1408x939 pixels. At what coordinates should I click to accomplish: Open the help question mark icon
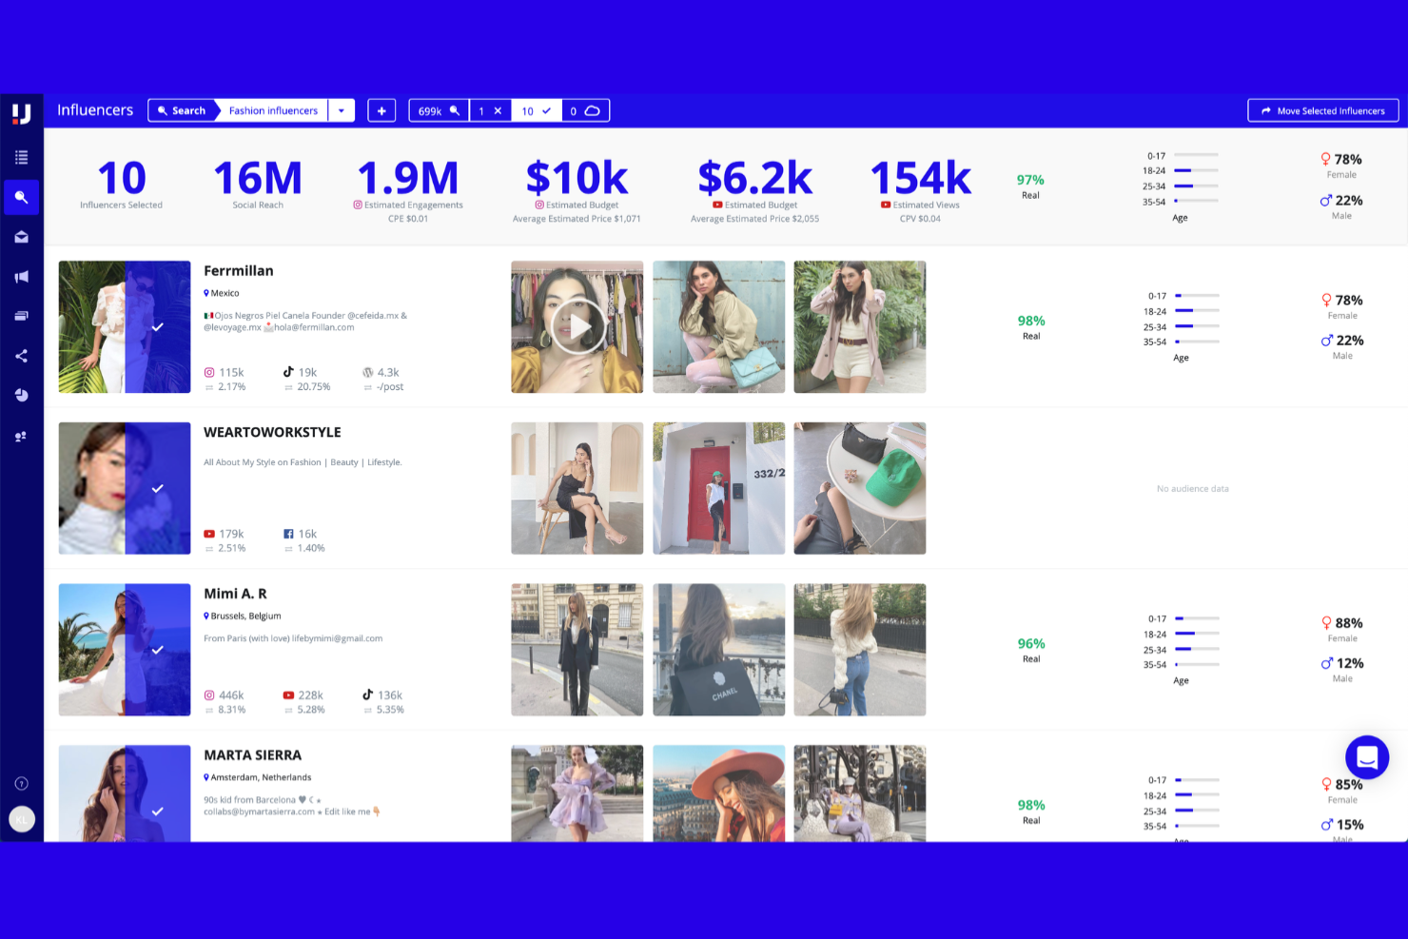pyautogui.click(x=22, y=783)
